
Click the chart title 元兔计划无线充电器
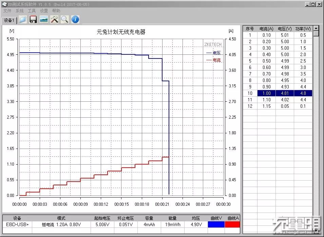[121, 32]
